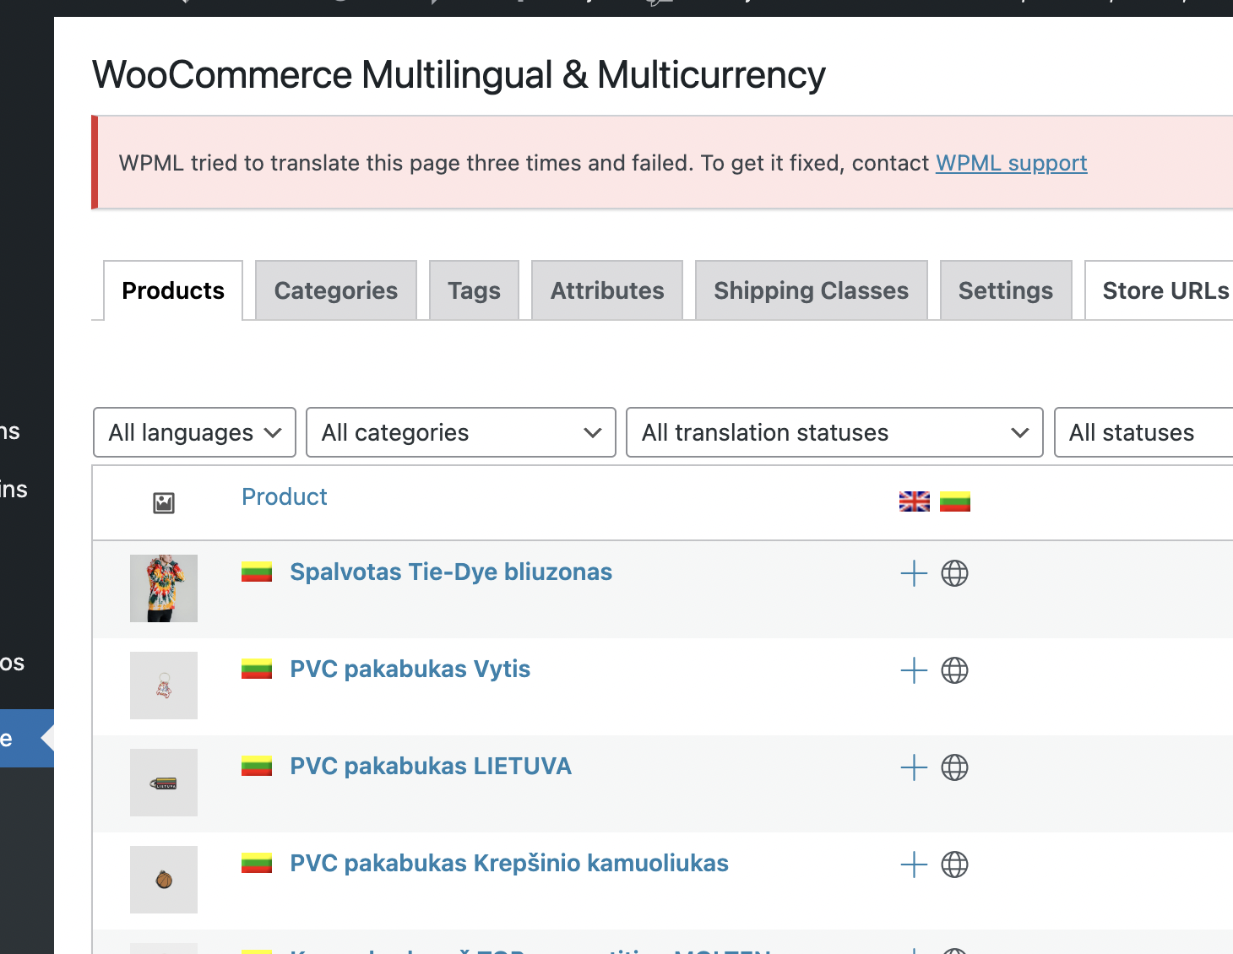The width and height of the screenshot is (1233, 954).
Task: Click Lithuanian flag beside Krepšinio kamuoliukas product
Action: pyautogui.click(x=257, y=864)
